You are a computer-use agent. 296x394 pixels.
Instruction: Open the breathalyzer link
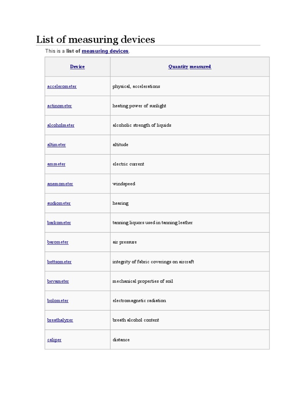pos(60,320)
